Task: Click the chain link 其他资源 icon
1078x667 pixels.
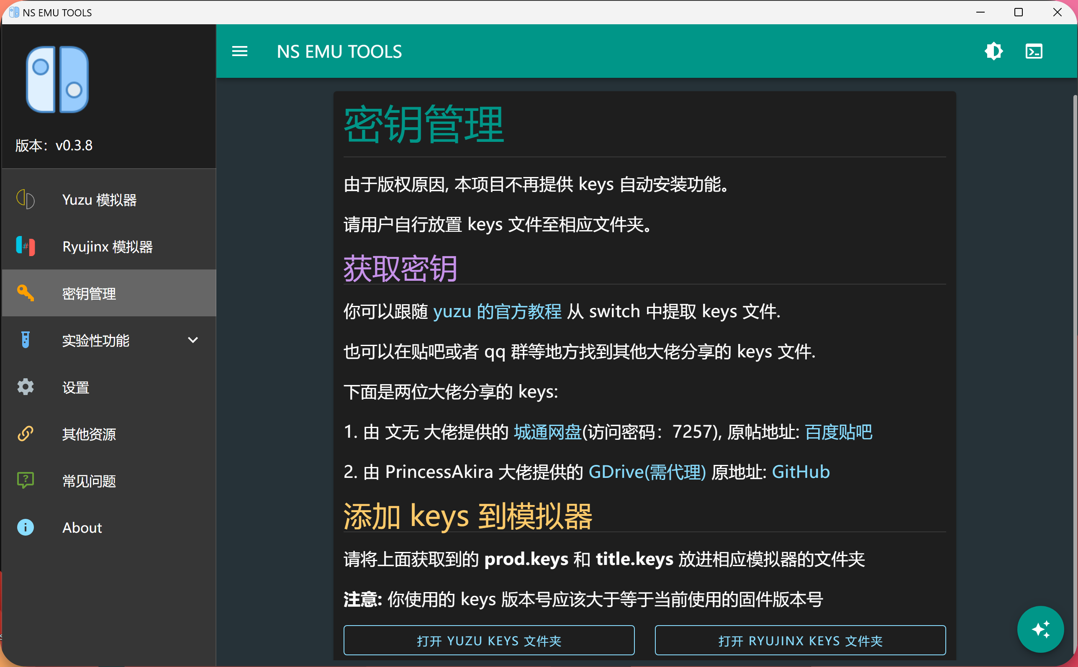Action: [26, 434]
